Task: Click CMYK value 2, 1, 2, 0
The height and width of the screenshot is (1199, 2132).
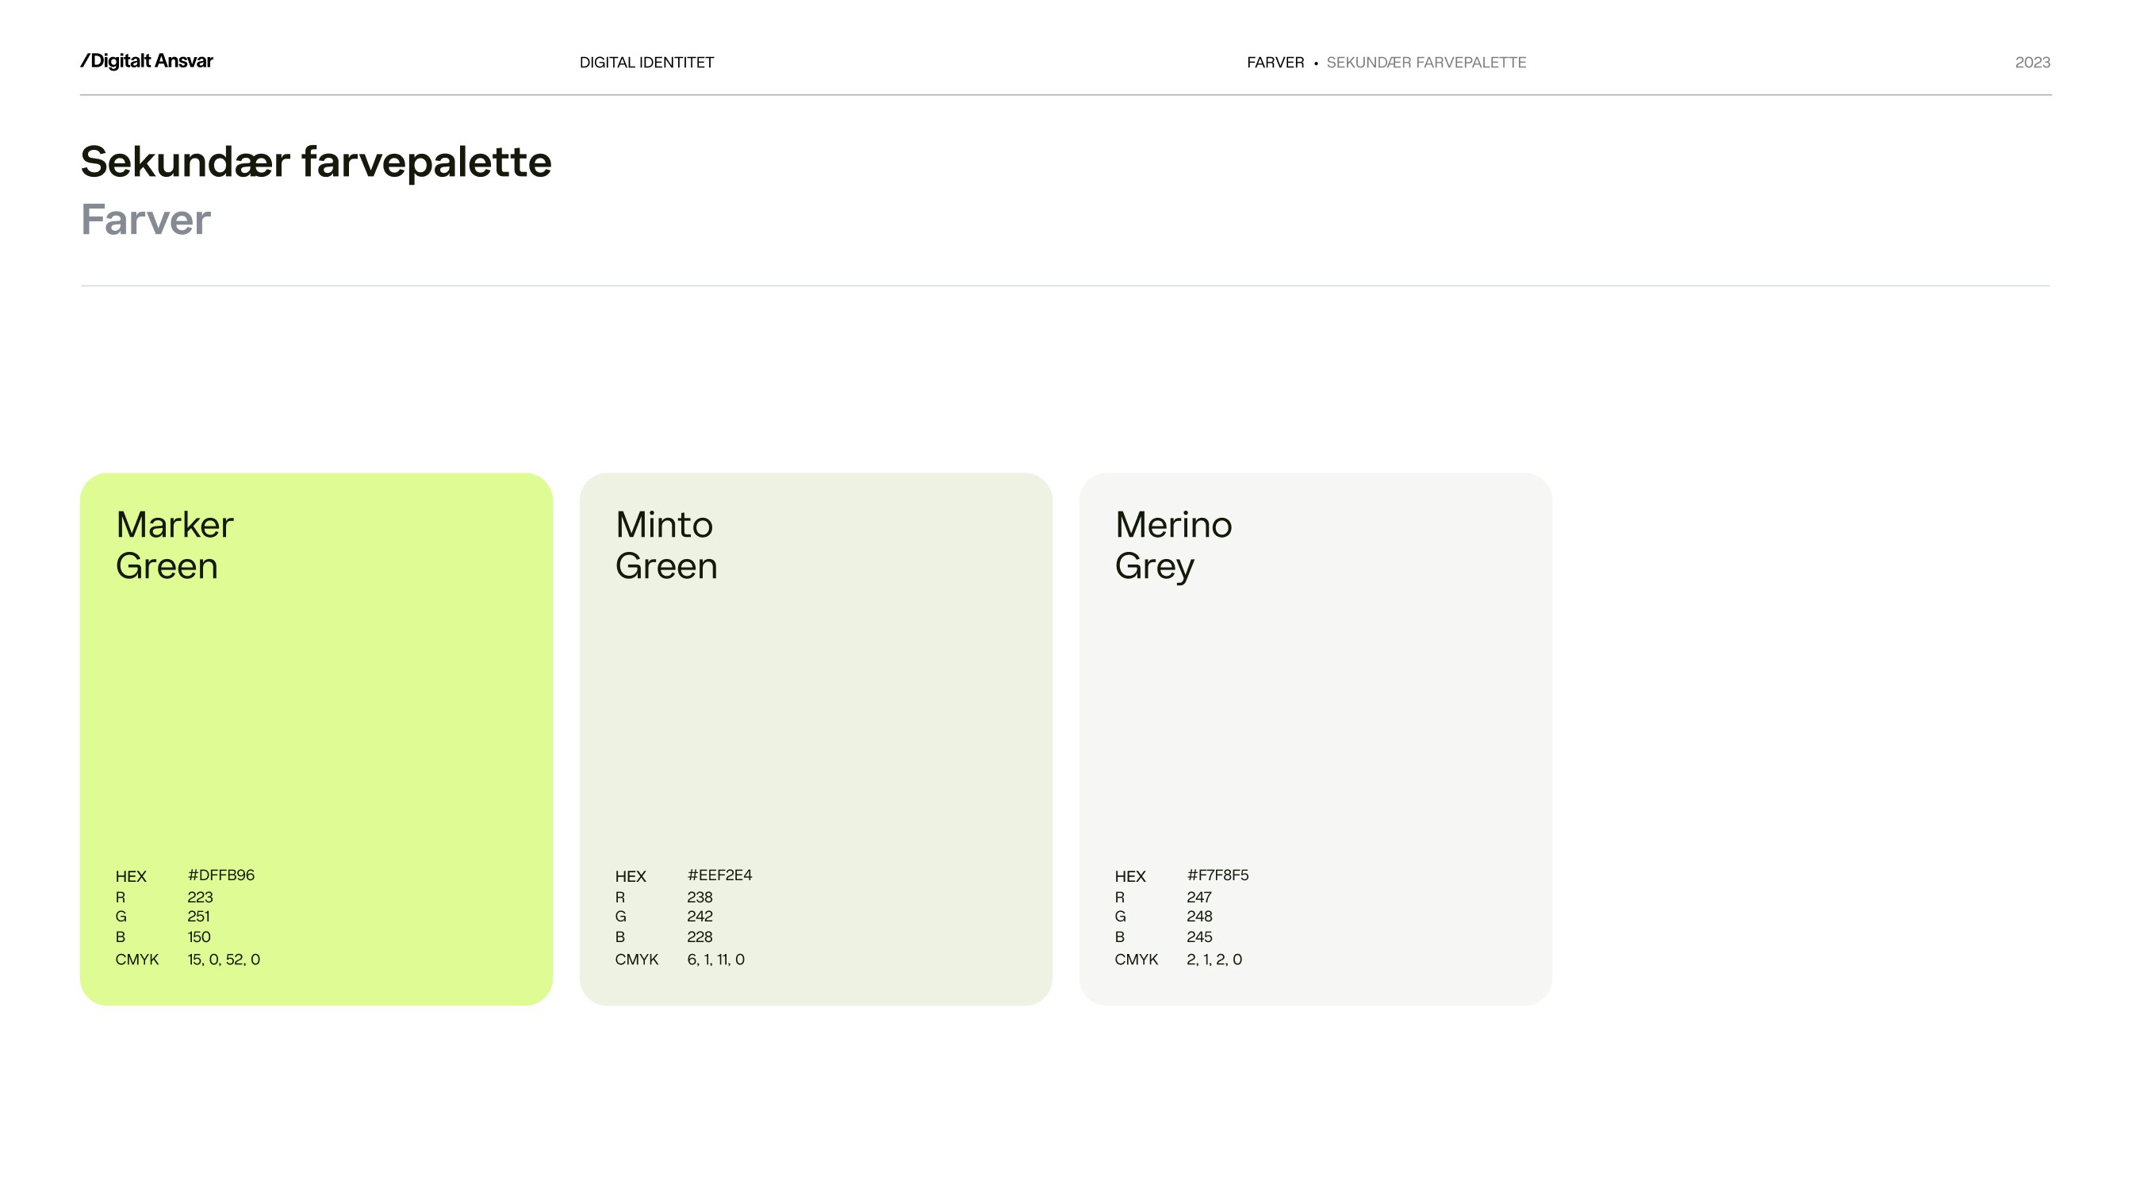Action: 1214,960
